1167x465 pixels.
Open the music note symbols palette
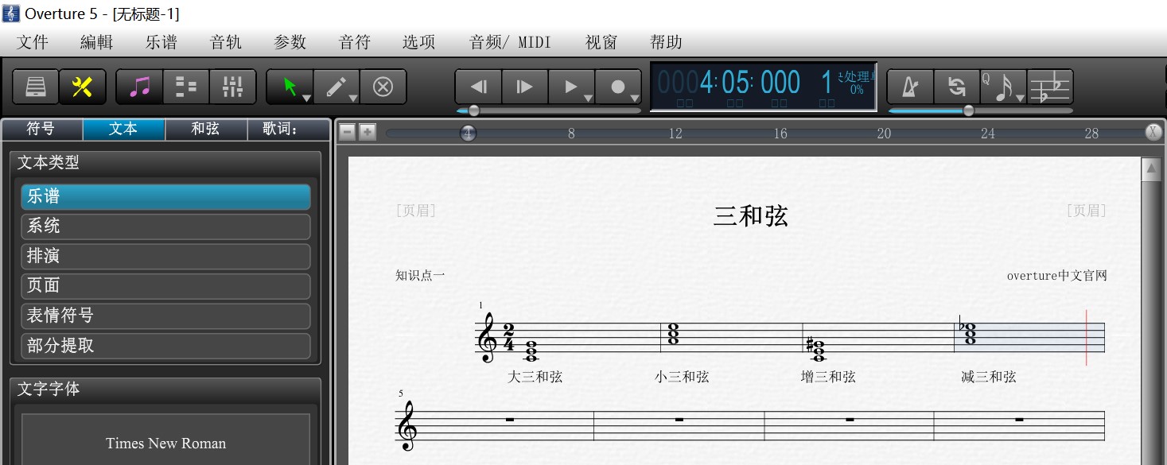[139, 86]
